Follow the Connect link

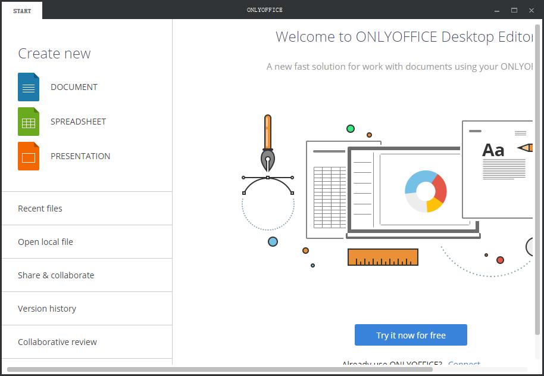[x=465, y=364]
